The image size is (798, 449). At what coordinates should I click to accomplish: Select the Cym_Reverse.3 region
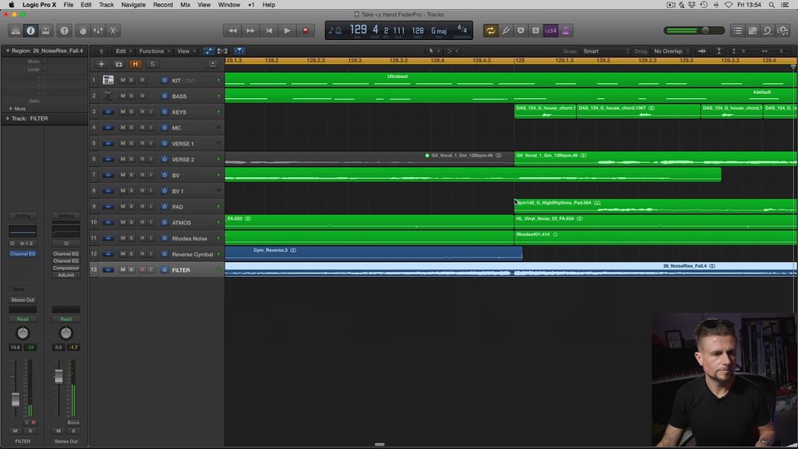[373, 253]
